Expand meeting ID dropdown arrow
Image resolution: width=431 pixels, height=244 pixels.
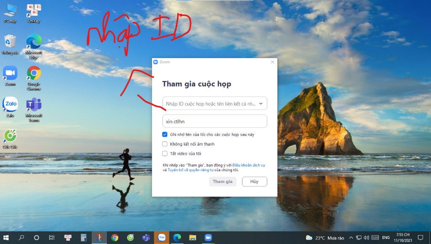point(261,103)
